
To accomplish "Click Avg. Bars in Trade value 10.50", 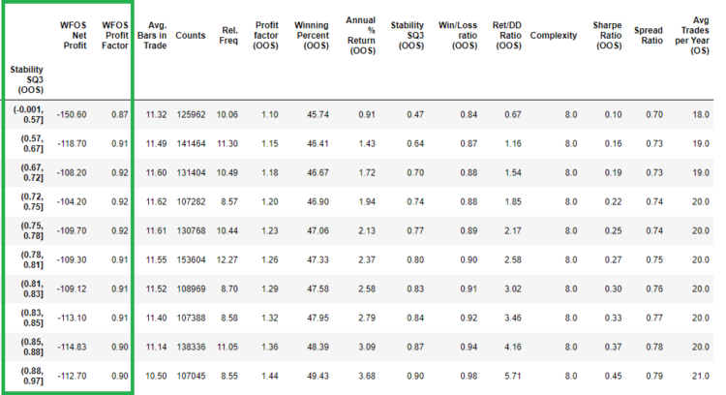I will [x=156, y=376].
